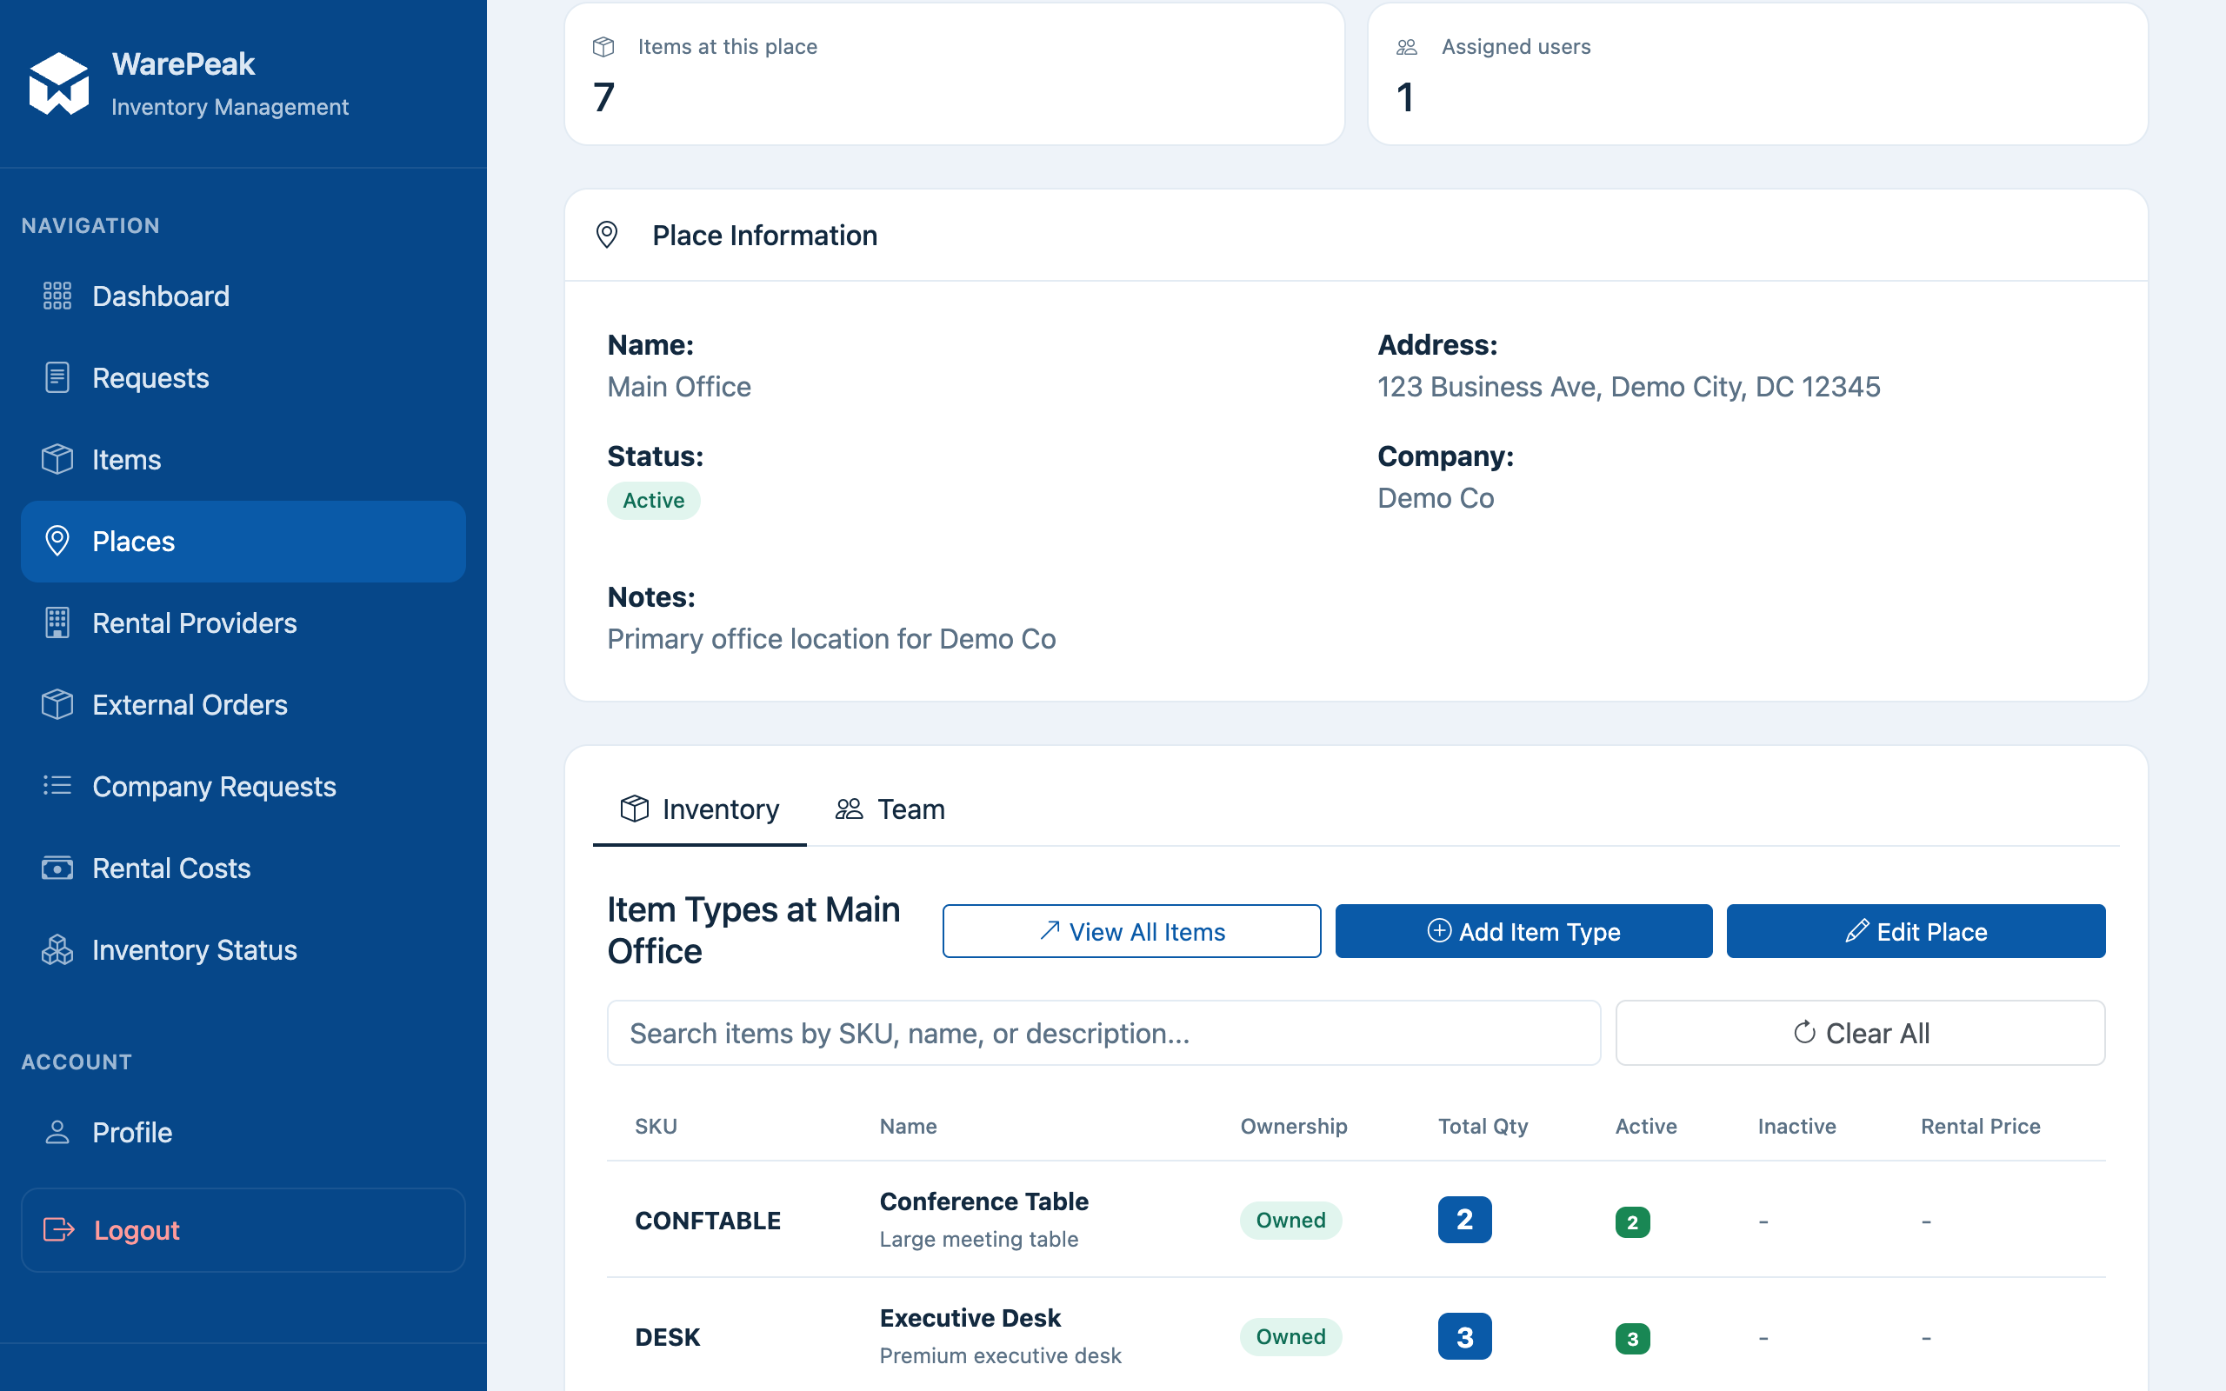Click the Inactive column header
The height and width of the screenshot is (1391, 2226).
[1796, 1126]
